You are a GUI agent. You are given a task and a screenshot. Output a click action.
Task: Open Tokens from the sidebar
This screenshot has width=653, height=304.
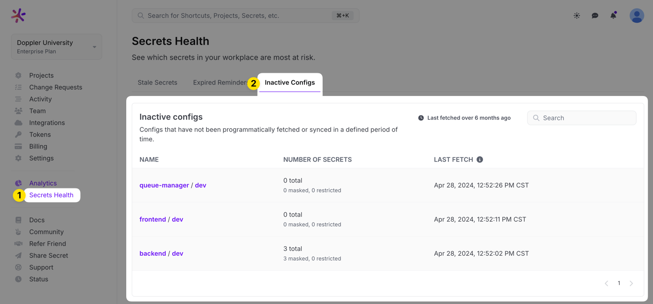40,135
